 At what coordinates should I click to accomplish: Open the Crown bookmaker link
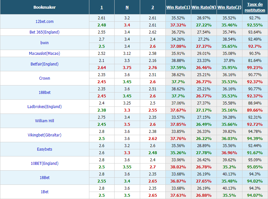pos(44,78)
